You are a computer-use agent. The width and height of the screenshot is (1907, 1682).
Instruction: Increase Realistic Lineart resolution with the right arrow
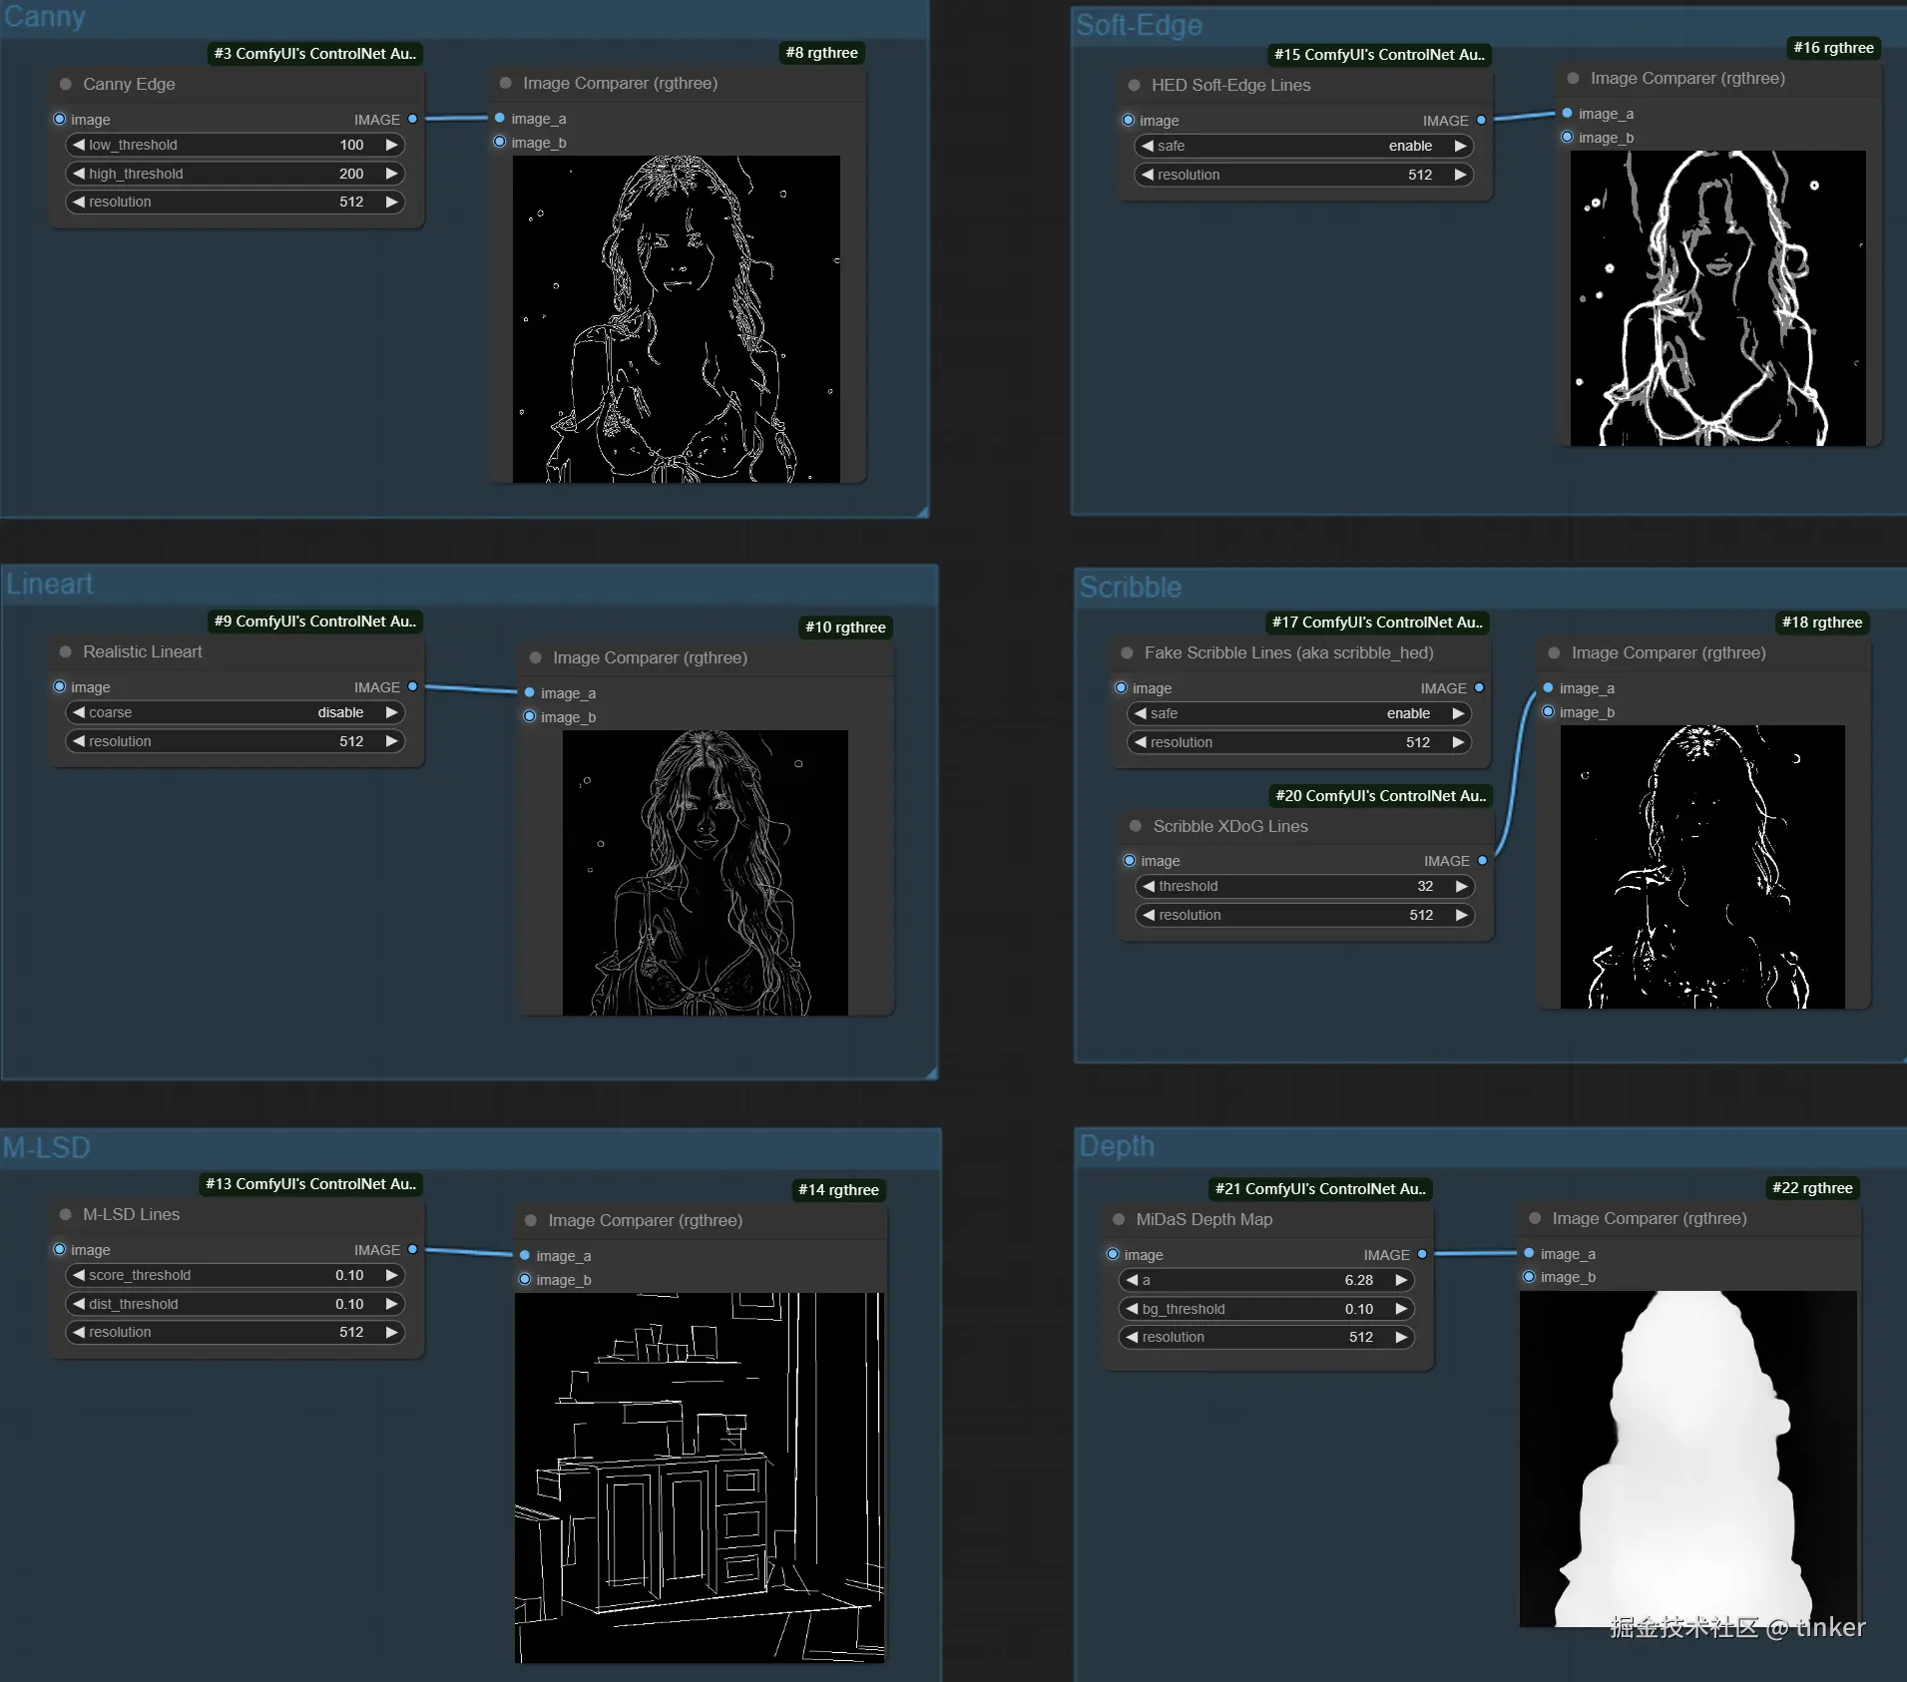pos(392,742)
